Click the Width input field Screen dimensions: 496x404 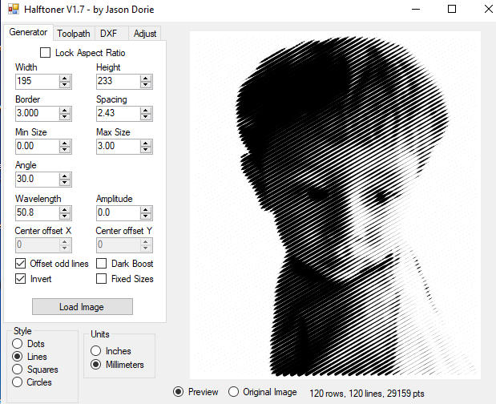37,81
